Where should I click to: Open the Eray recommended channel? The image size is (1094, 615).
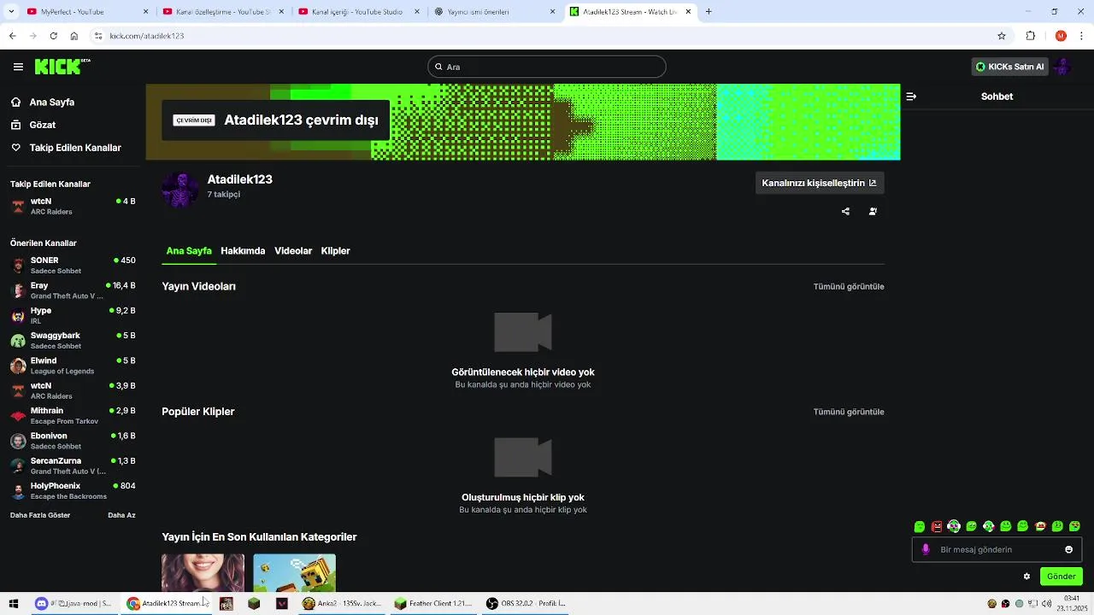pyautogui.click(x=73, y=290)
